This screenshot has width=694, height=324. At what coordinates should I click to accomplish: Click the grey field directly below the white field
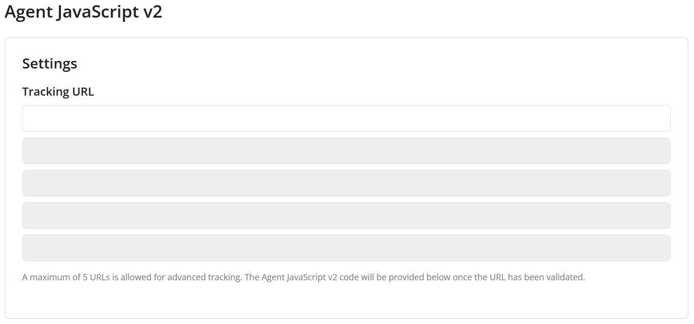[346, 151]
